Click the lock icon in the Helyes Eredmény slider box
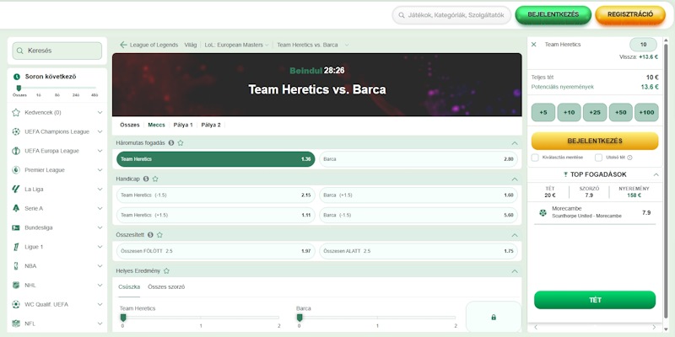The width and height of the screenshot is (675, 337). pyautogui.click(x=494, y=318)
